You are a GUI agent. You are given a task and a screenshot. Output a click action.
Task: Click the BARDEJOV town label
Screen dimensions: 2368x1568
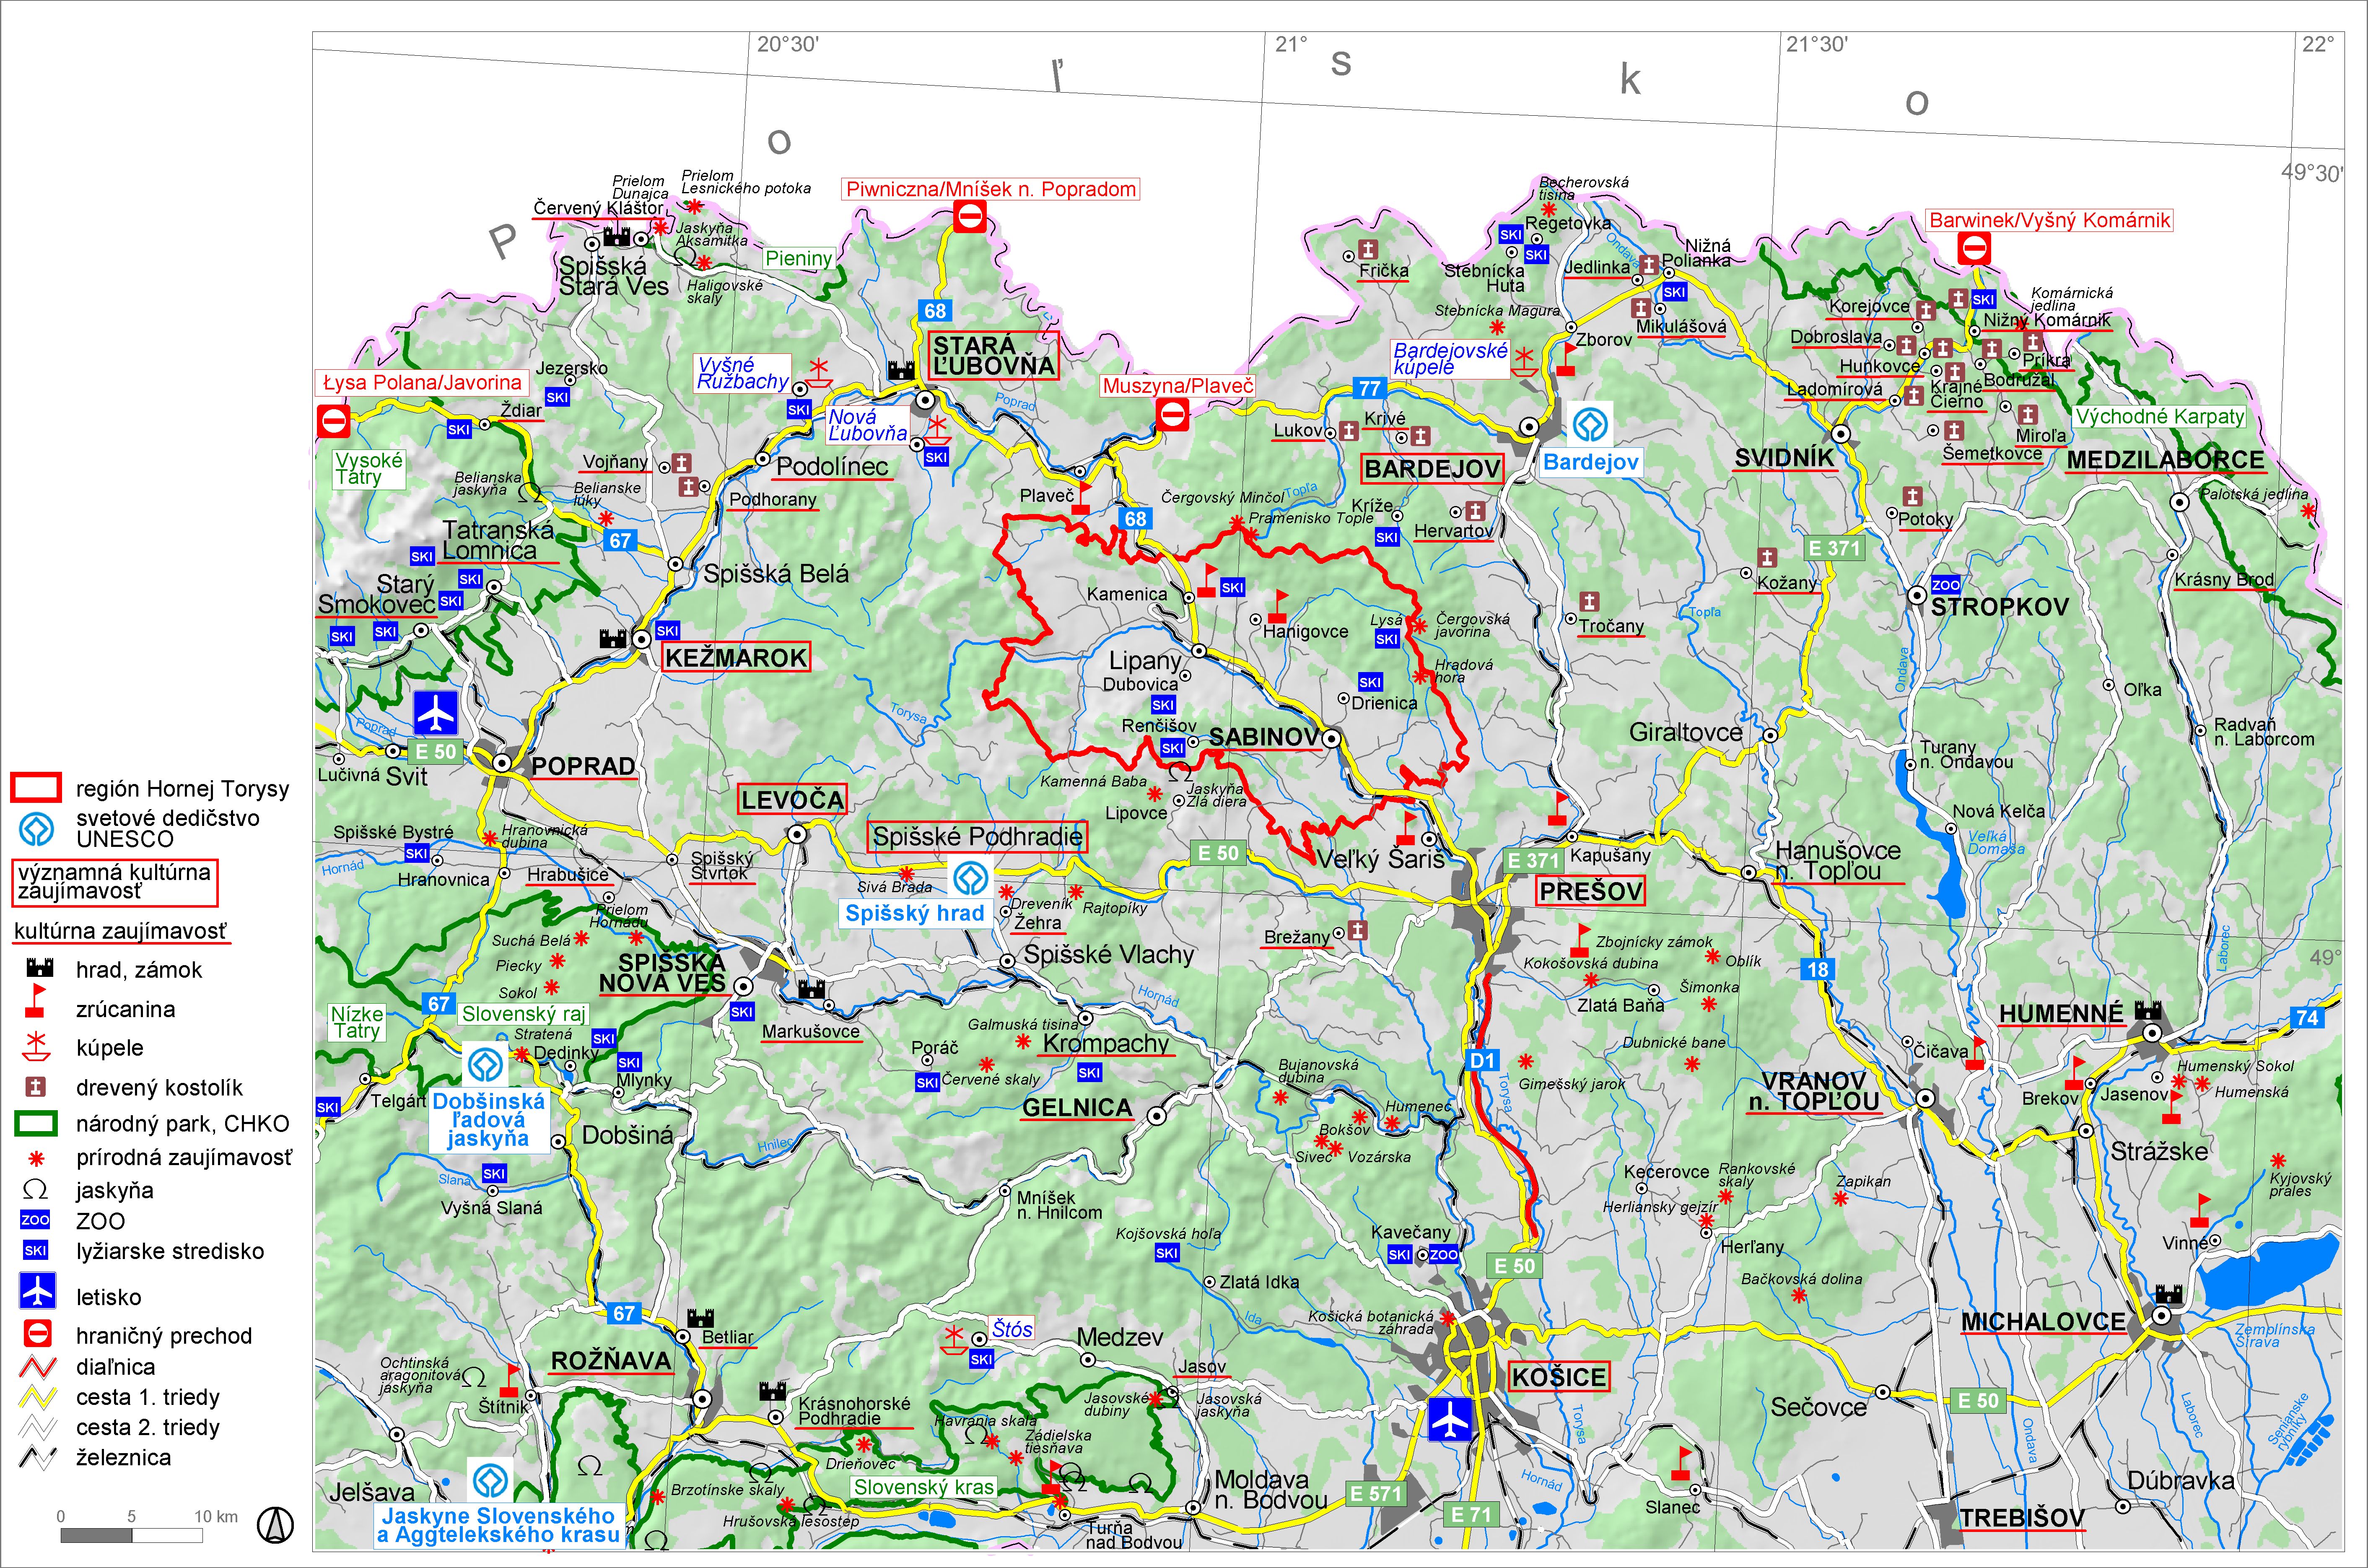[1432, 469]
